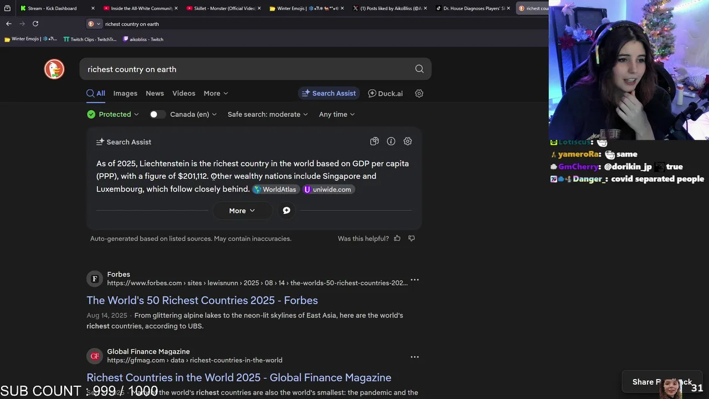
Task: Open The World's 50 Richest Countries 2025 - Forbes
Action: [202, 300]
